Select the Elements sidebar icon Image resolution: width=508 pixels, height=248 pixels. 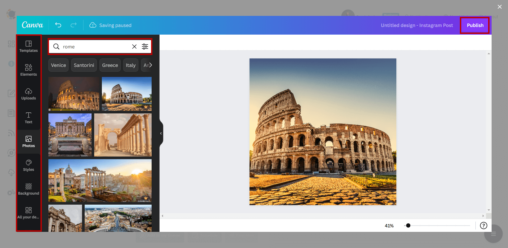click(29, 70)
